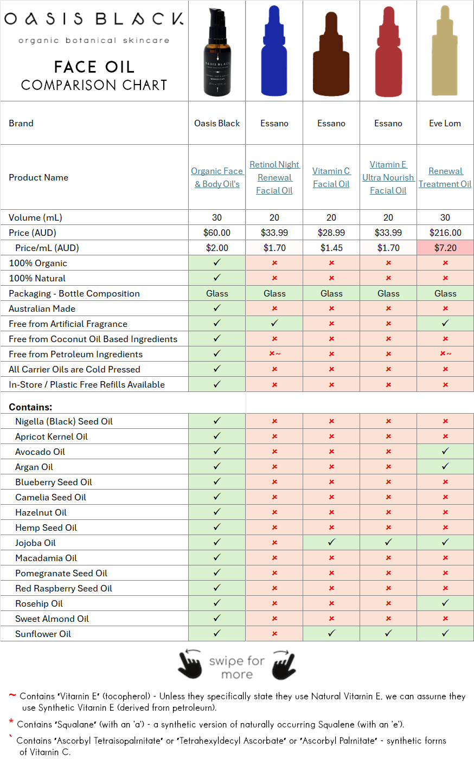
Task: Click Oasis Black's Nigella Seed Oil check mark
Action: click(217, 421)
